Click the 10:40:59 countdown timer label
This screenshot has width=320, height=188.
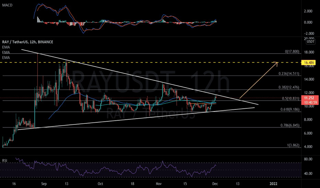tap(310, 103)
